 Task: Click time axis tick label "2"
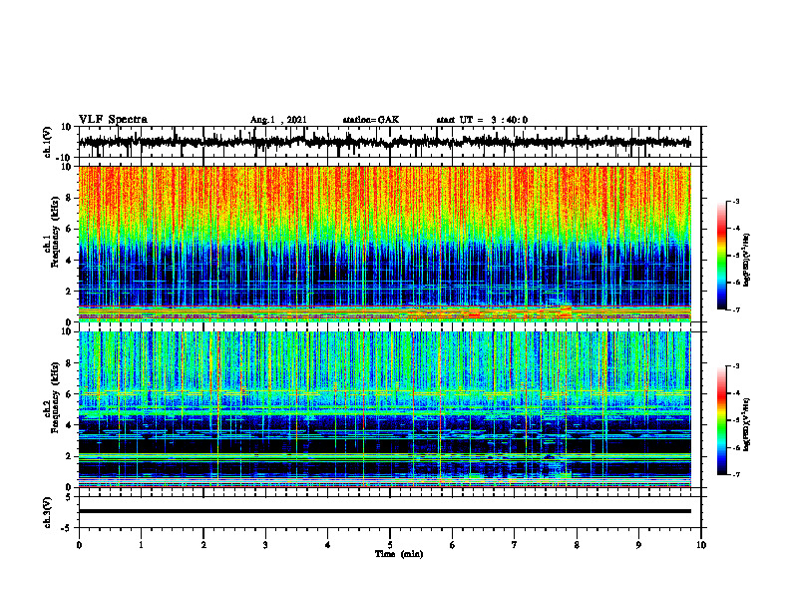tap(203, 545)
